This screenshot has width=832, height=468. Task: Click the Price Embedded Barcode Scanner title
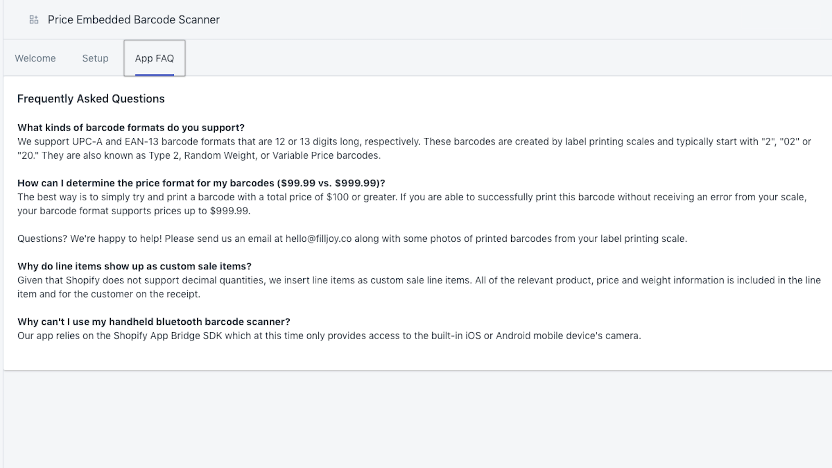[x=134, y=20]
